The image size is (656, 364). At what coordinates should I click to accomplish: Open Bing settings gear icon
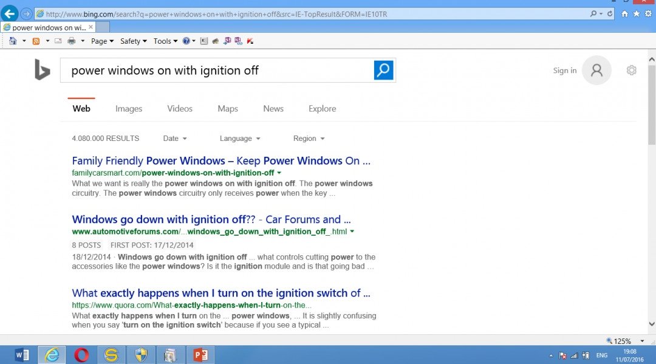[x=631, y=70]
